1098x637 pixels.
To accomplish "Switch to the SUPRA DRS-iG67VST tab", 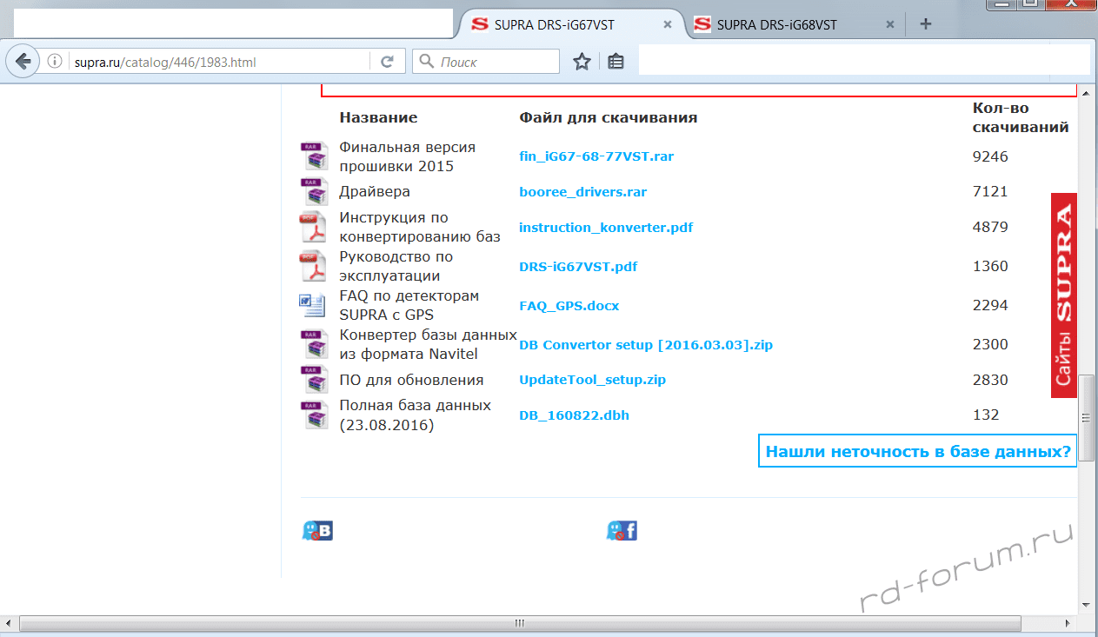I will click(572, 24).
